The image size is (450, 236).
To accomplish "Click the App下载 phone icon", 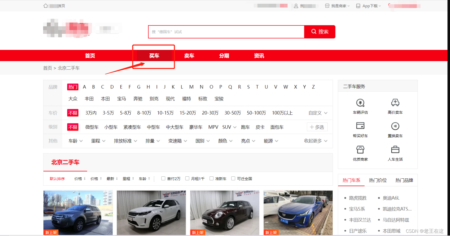I will pos(358,6).
